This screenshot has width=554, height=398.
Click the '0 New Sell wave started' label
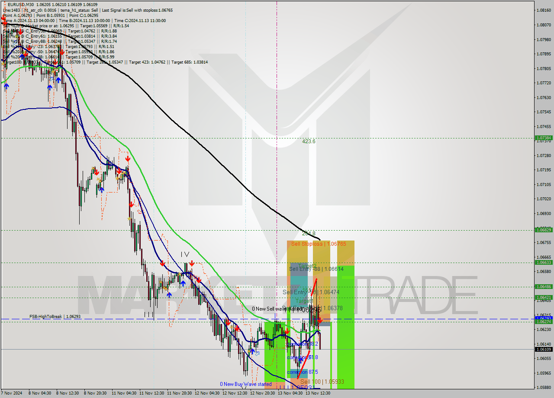point(278,309)
